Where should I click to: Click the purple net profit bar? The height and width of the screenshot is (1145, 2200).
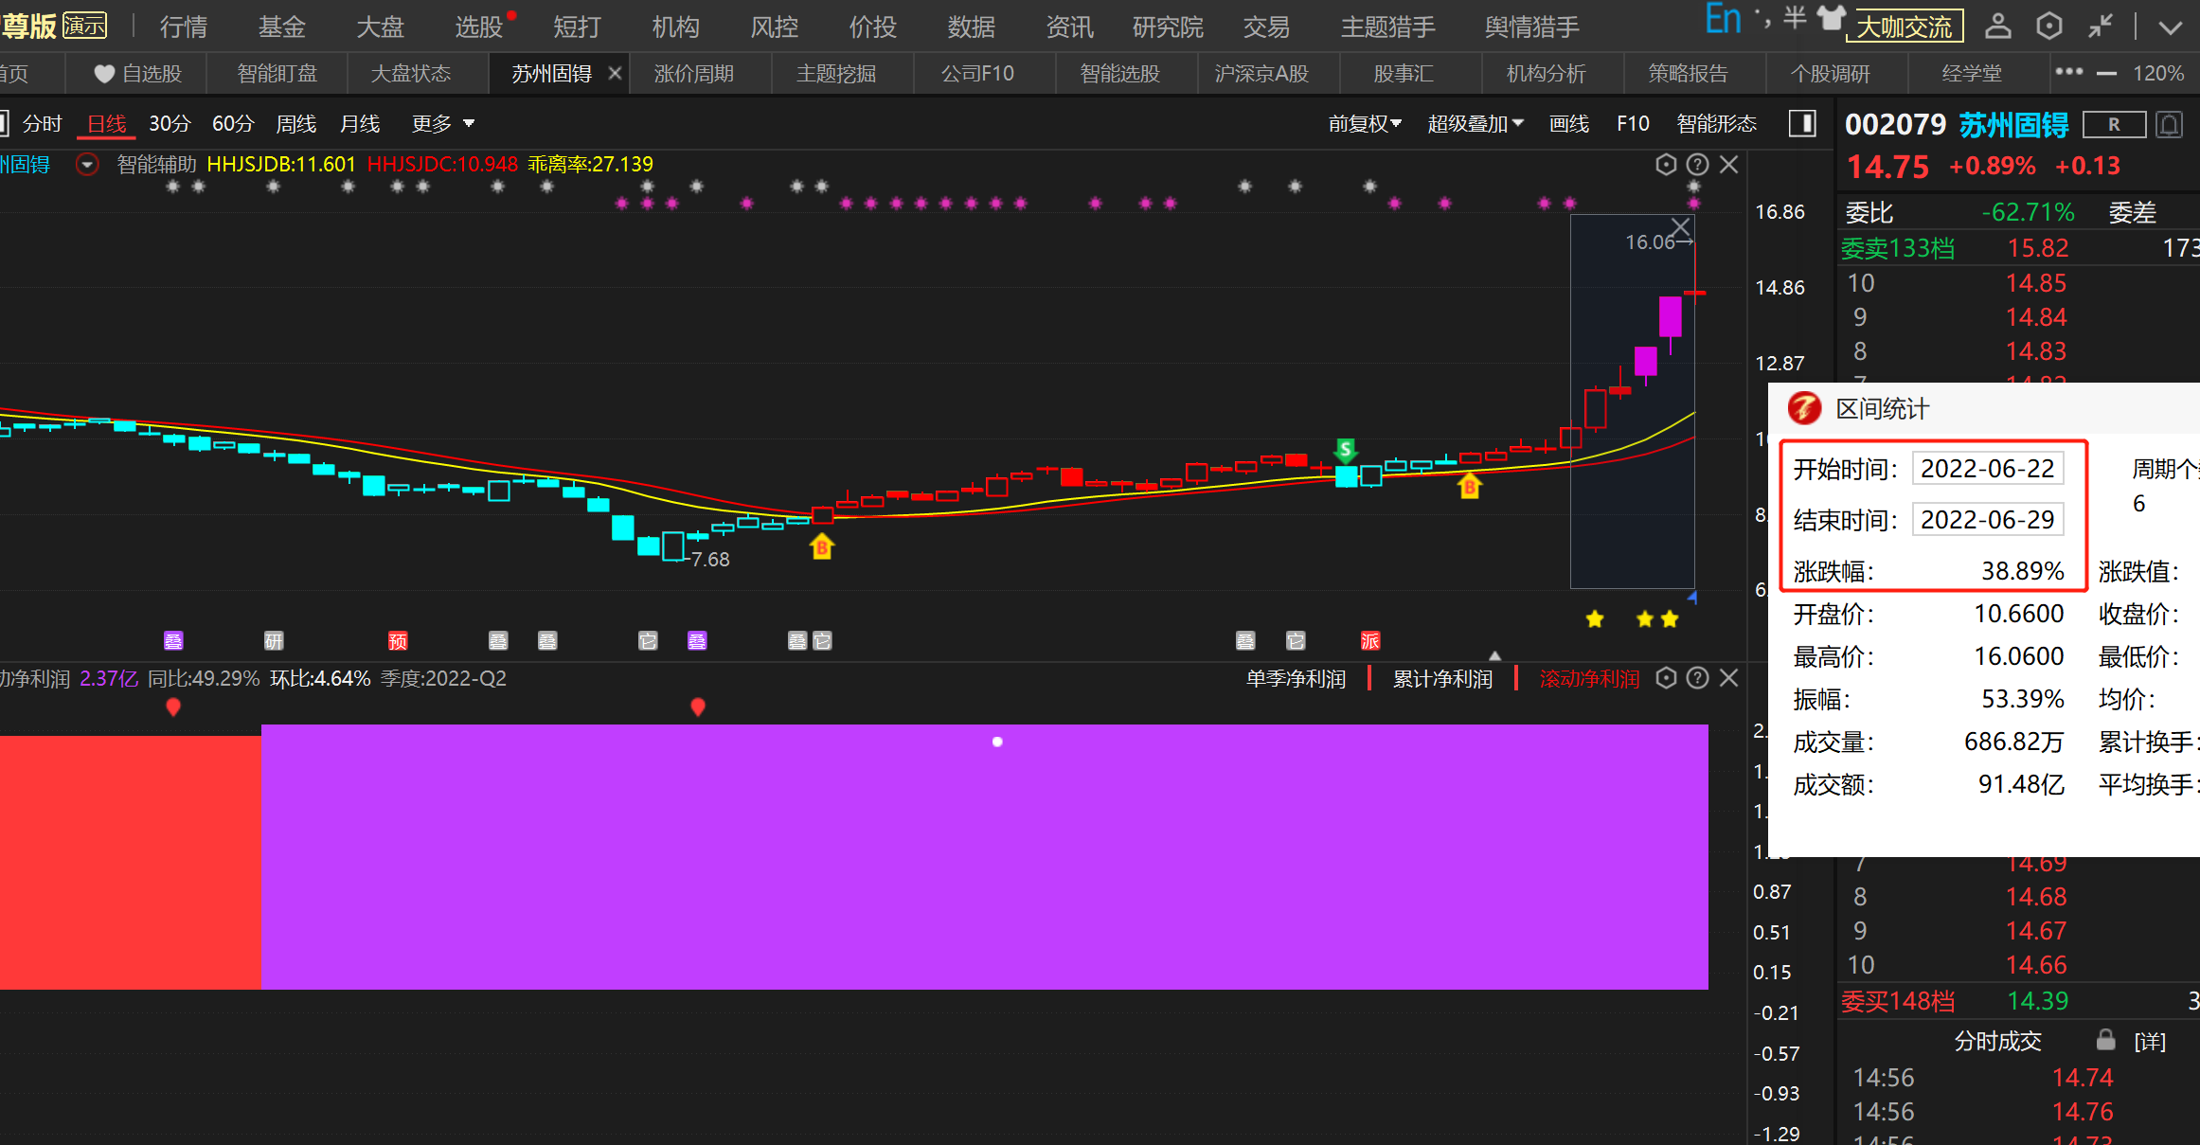984,857
